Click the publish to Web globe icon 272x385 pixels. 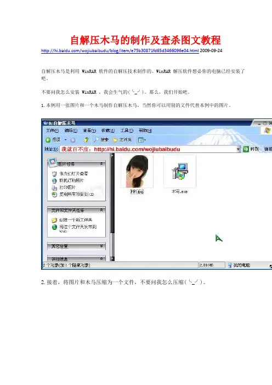54,227
